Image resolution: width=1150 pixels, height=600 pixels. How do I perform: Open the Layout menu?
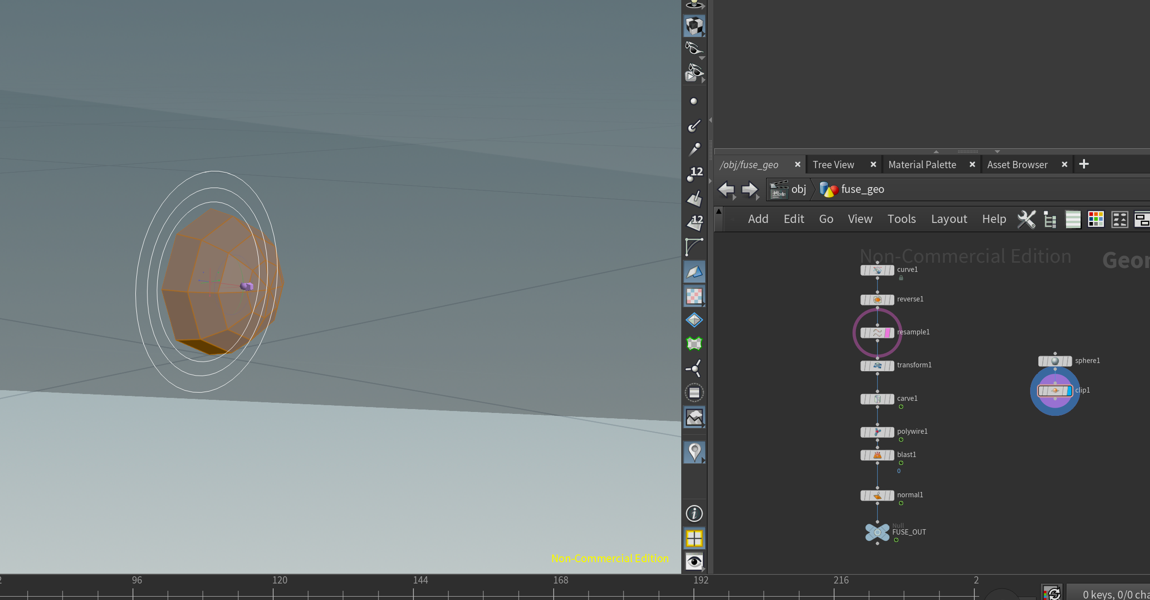click(x=949, y=219)
